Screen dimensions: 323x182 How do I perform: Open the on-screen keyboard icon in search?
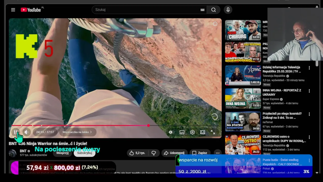[202, 10]
